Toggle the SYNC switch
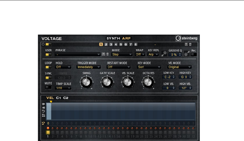Screen dimensions: 244x141 click(x=48, y=78)
